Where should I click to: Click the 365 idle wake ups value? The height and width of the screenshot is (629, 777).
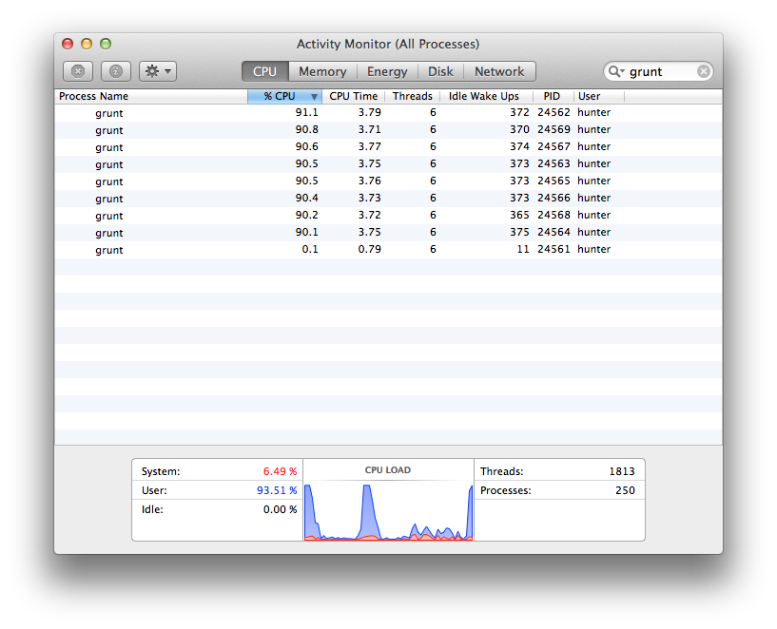pyautogui.click(x=519, y=215)
